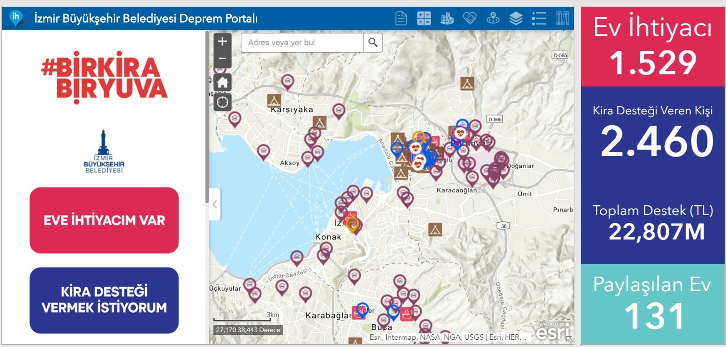Zoom out on the map

click(222, 59)
